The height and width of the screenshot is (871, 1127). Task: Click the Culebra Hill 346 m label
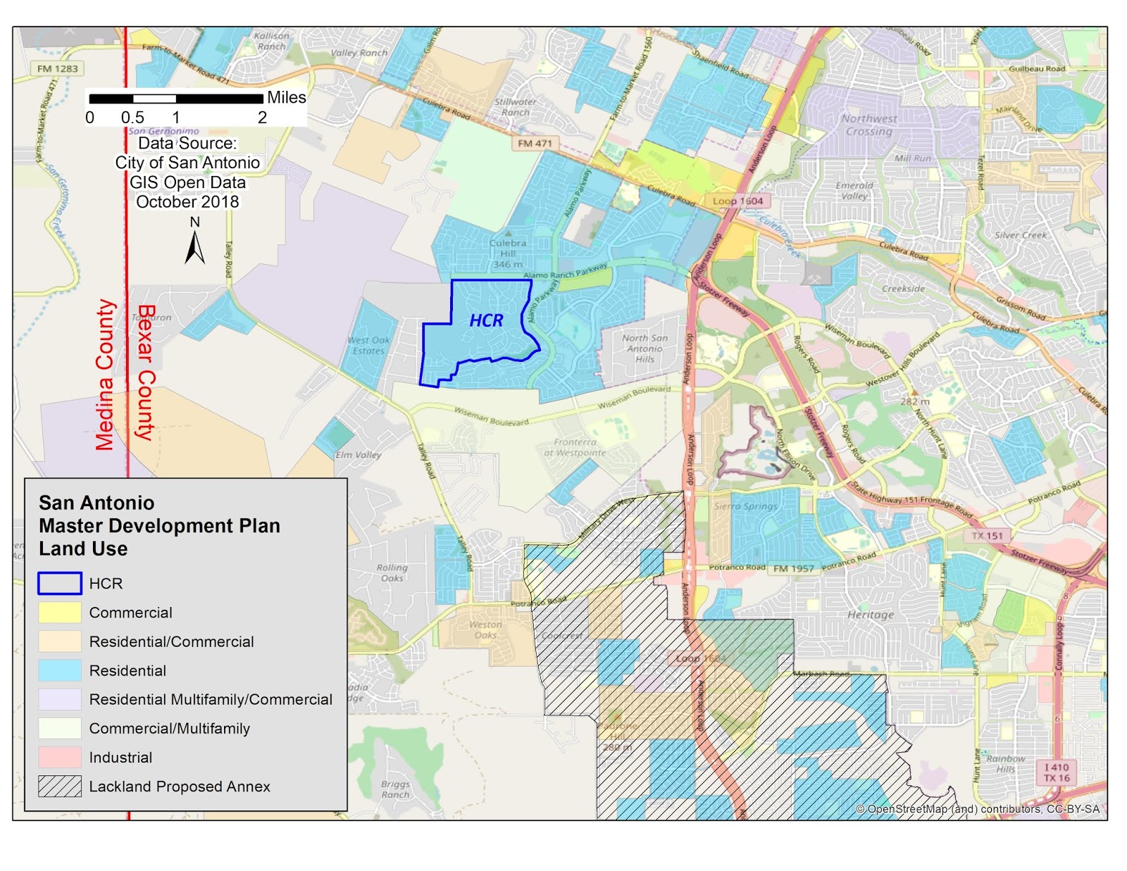[x=508, y=253]
